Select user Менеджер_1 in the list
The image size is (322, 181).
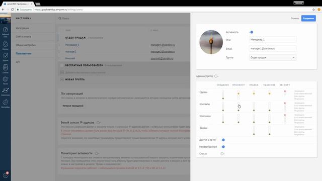point(72,45)
